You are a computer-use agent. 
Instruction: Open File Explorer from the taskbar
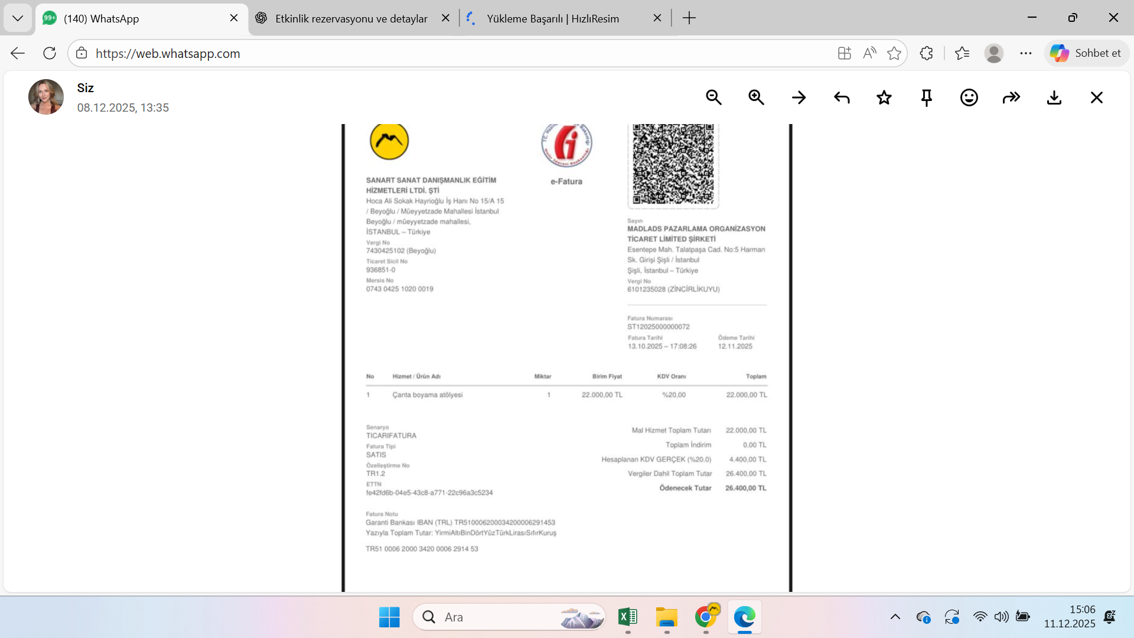coord(667,617)
